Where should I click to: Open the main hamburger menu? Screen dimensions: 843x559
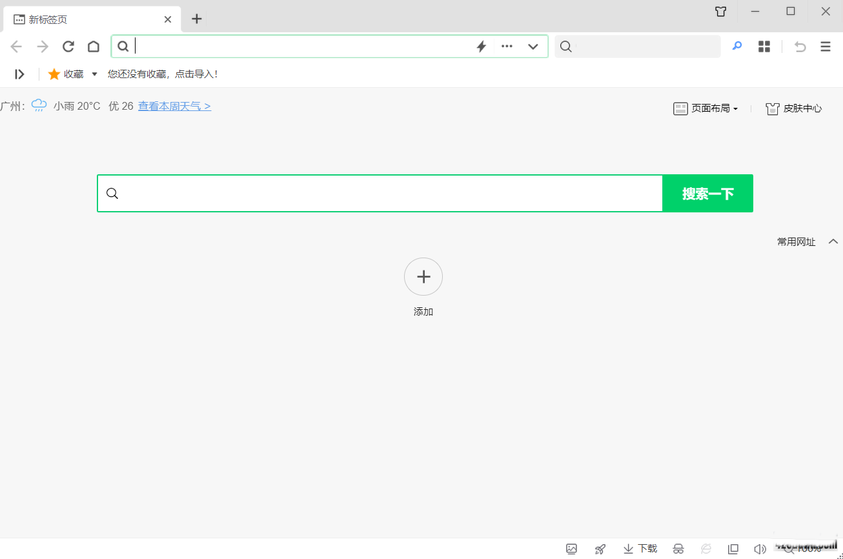[x=826, y=46]
